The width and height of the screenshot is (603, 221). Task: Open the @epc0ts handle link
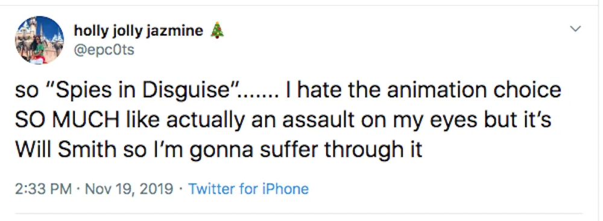pyautogui.click(x=104, y=50)
